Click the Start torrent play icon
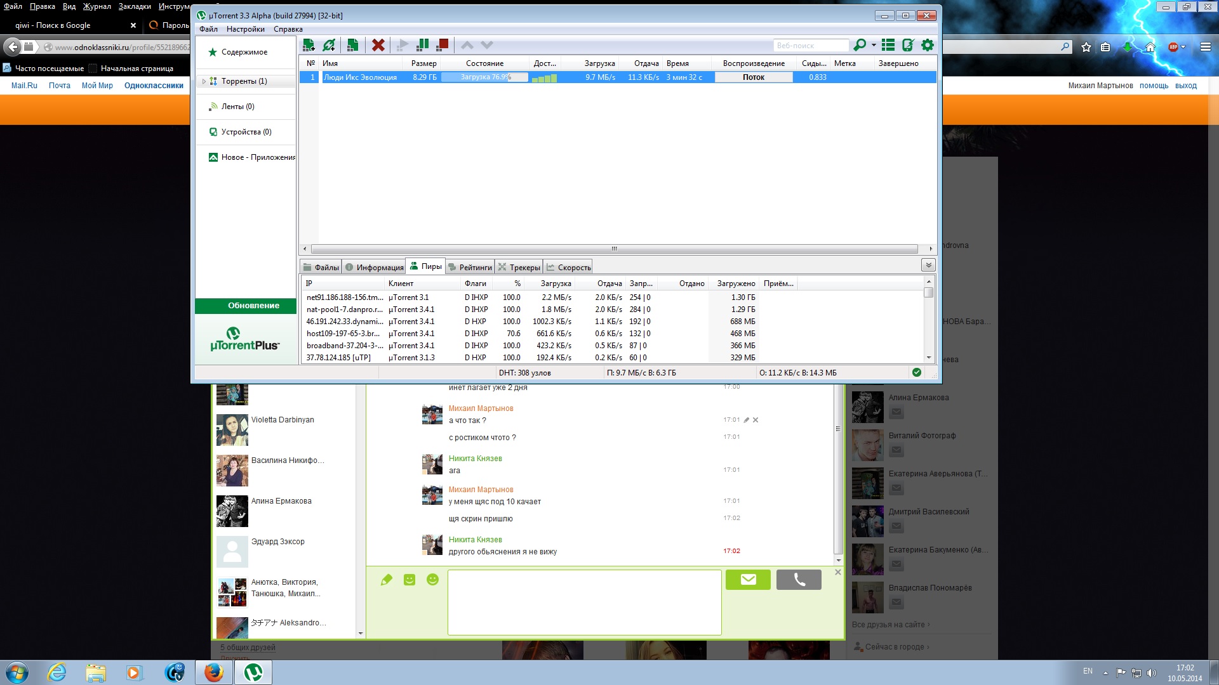Viewport: 1219px width, 685px height. coord(403,45)
